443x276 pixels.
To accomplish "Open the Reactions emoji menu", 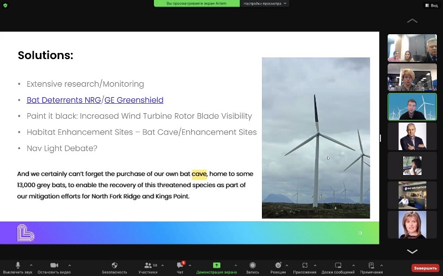I will pyautogui.click(x=278, y=266).
